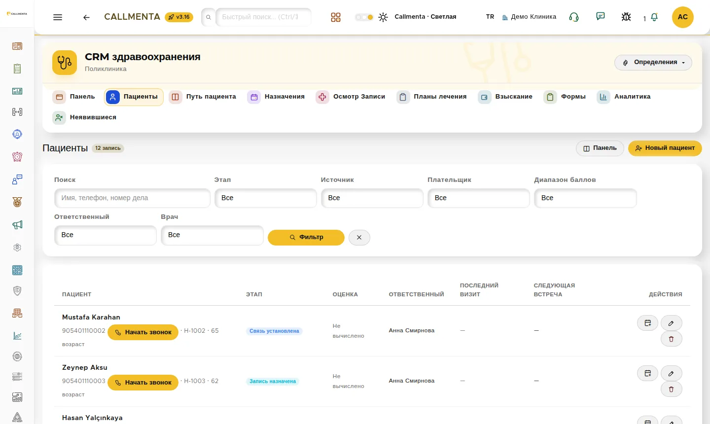Open the globe icon in the sidebar

pyautogui.click(x=17, y=356)
